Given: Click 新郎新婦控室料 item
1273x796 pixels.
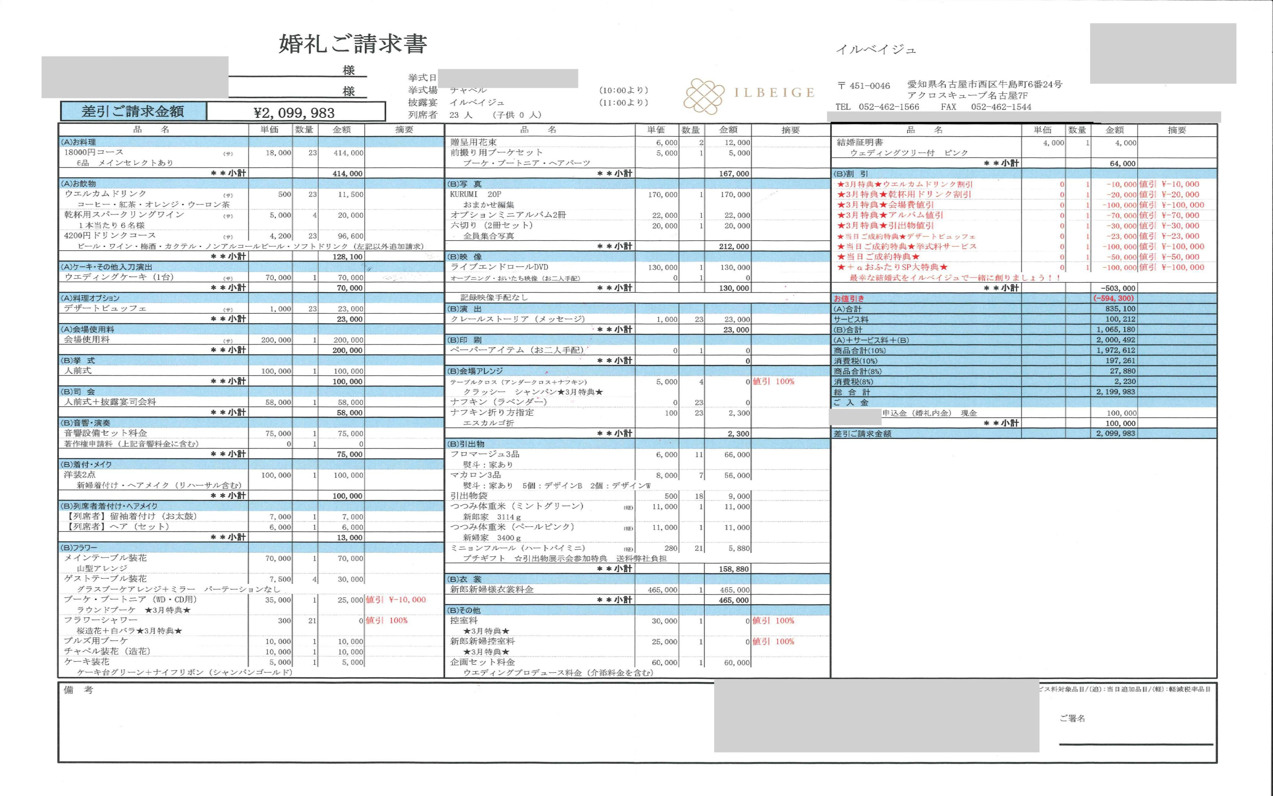Looking at the screenshot, I should (482, 641).
